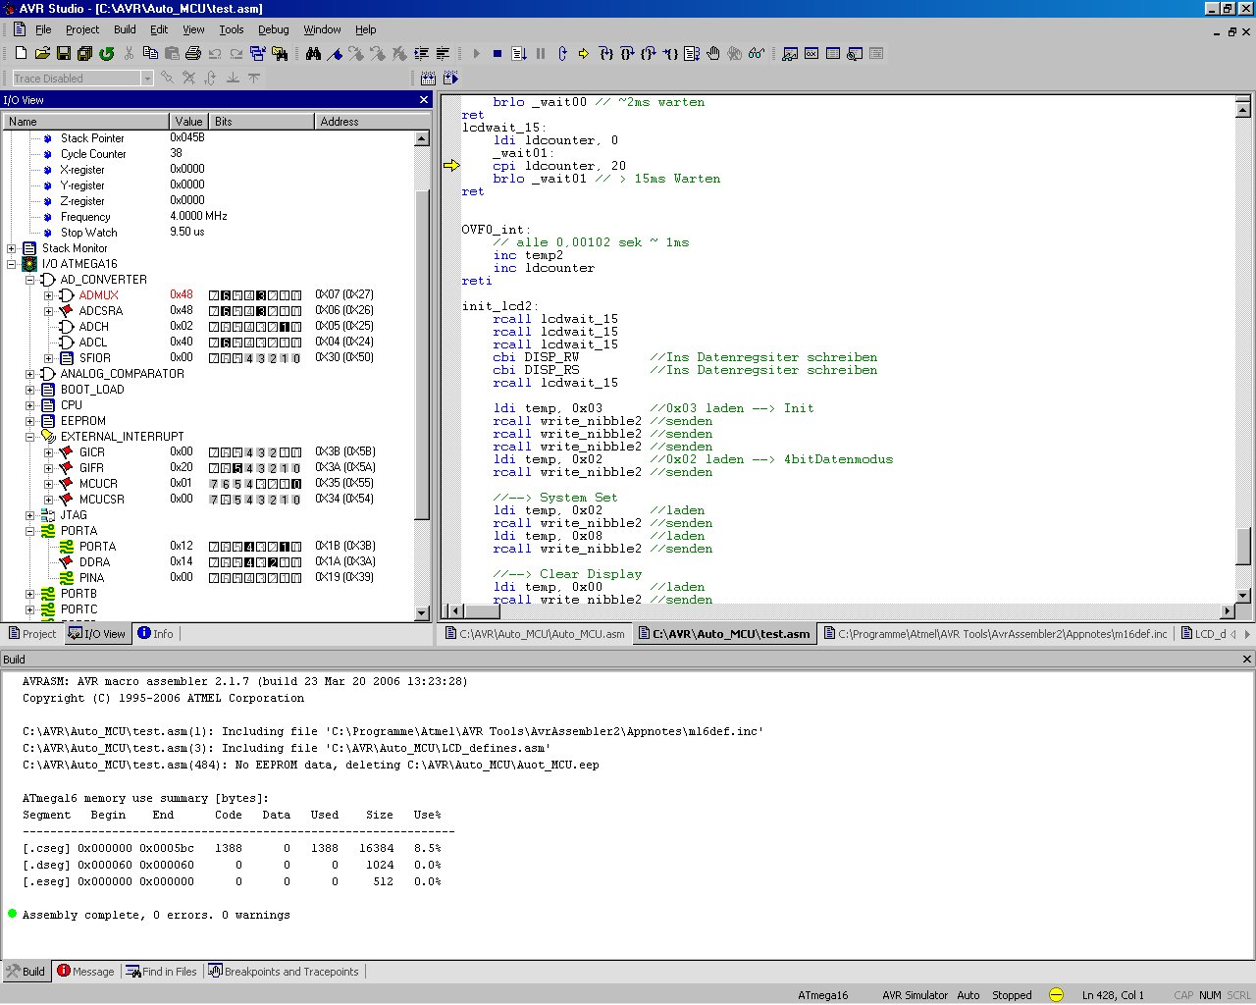Toggle the Watch window toolbar icon

tap(790, 53)
